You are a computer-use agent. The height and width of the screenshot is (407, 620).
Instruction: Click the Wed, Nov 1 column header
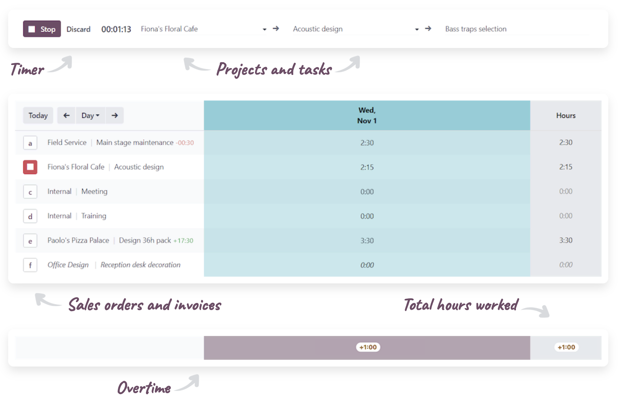point(367,115)
